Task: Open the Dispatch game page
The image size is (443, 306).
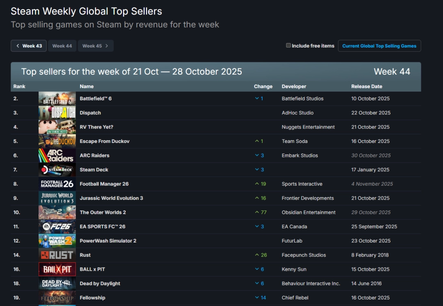Action: pyautogui.click(x=90, y=113)
